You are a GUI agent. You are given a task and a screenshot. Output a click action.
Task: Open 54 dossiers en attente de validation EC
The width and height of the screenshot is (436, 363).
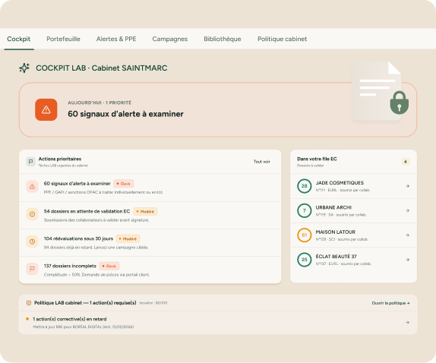point(150,216)
